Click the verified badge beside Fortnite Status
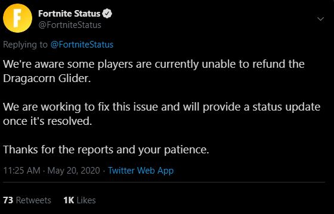The image size is (334, 214). tap(107, 14)
